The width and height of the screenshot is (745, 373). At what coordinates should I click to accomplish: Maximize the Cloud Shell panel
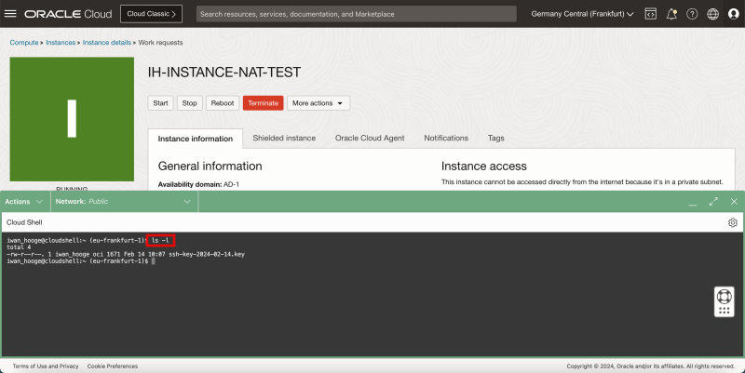[713, 202]
